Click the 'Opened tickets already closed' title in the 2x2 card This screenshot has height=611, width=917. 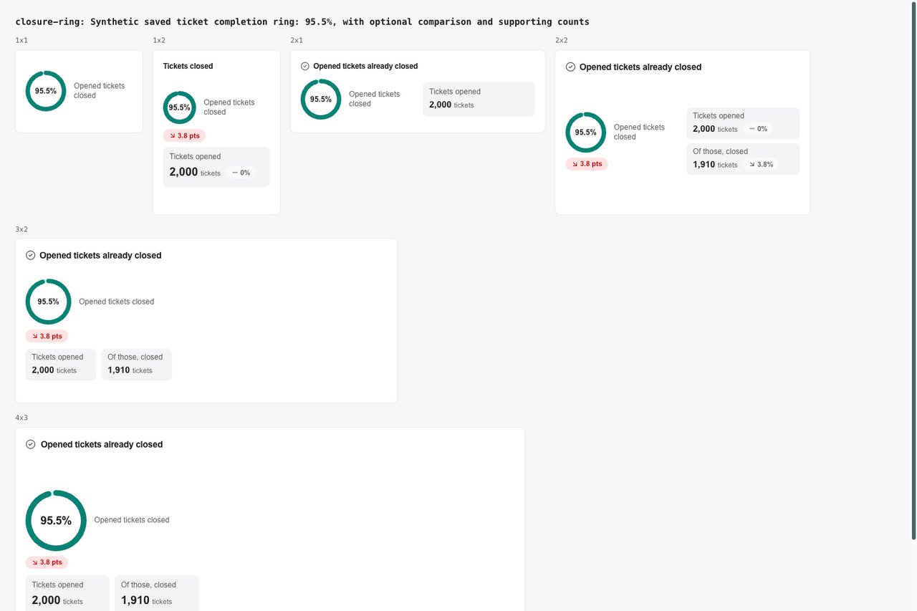[640, 67]
